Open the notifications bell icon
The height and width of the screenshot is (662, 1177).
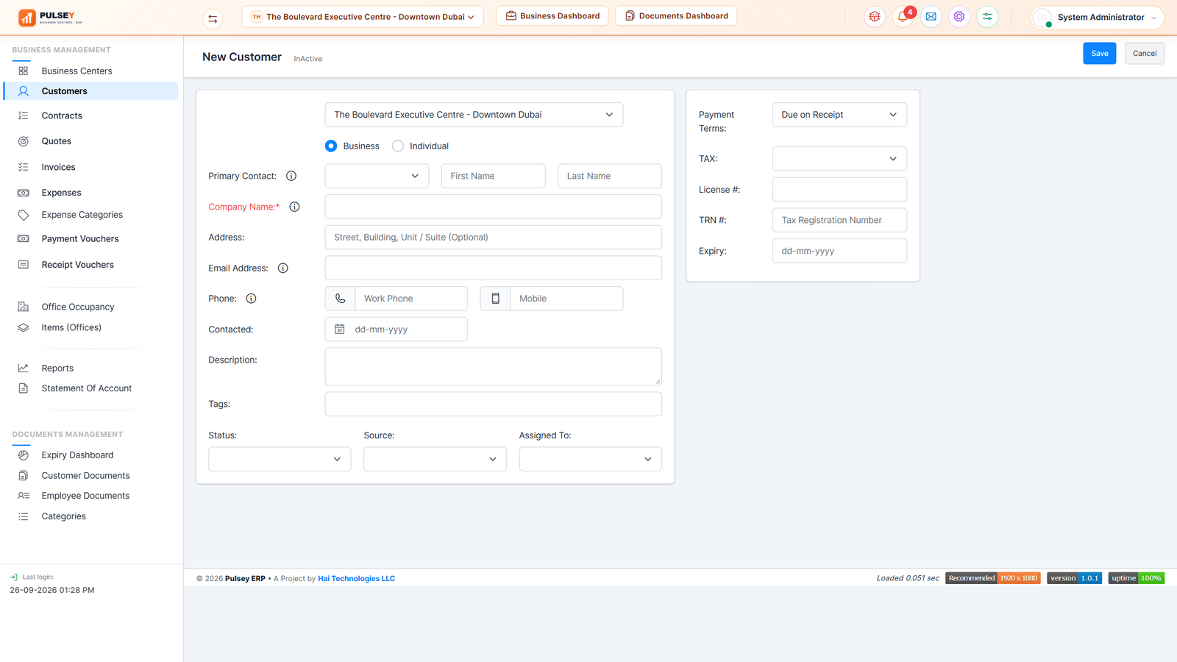coord(903,16)
